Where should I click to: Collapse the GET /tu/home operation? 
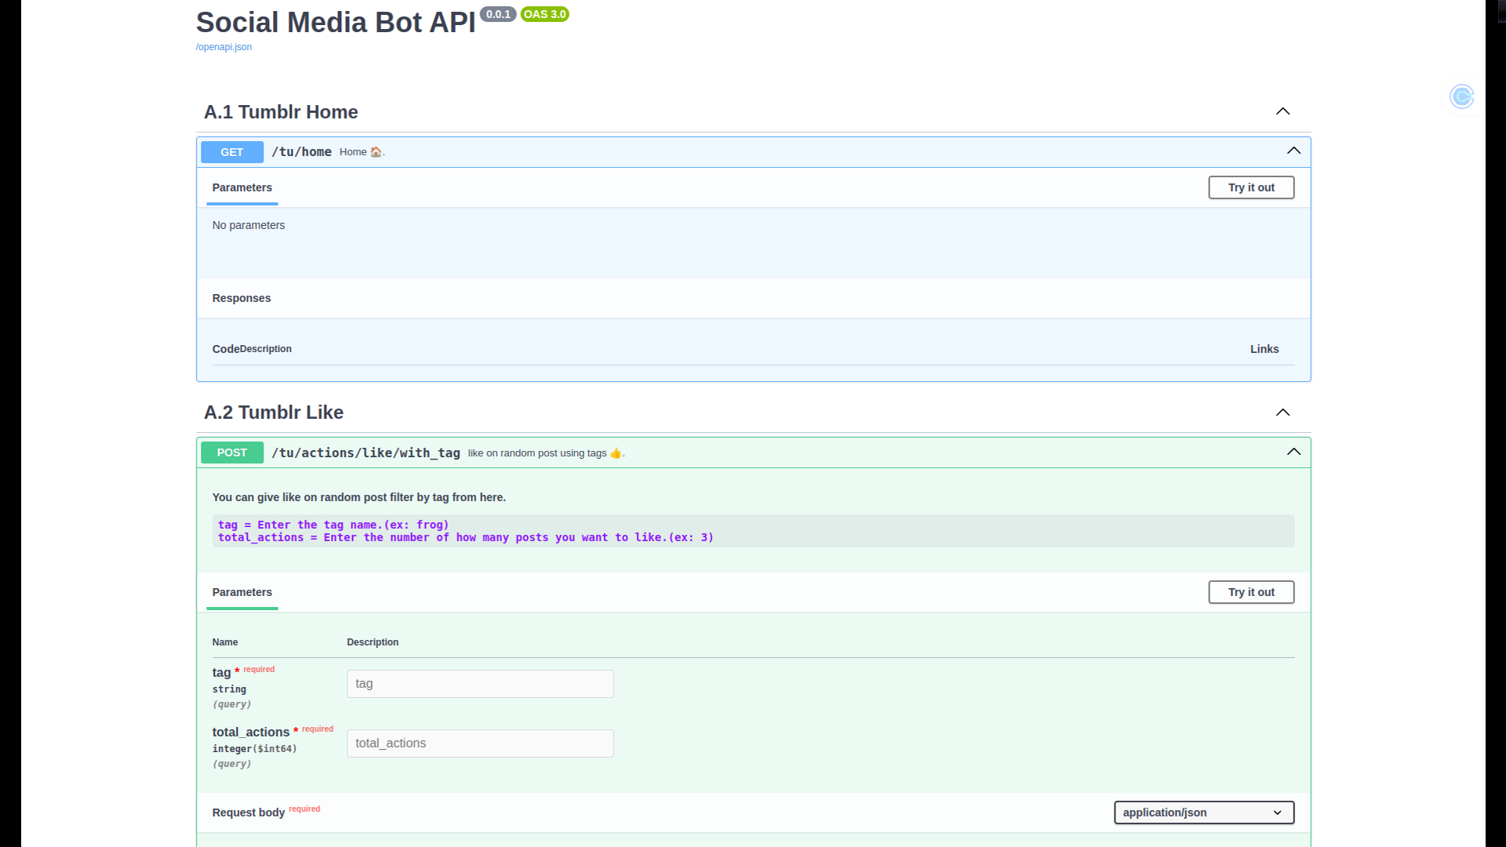[x=1293, y=151]
